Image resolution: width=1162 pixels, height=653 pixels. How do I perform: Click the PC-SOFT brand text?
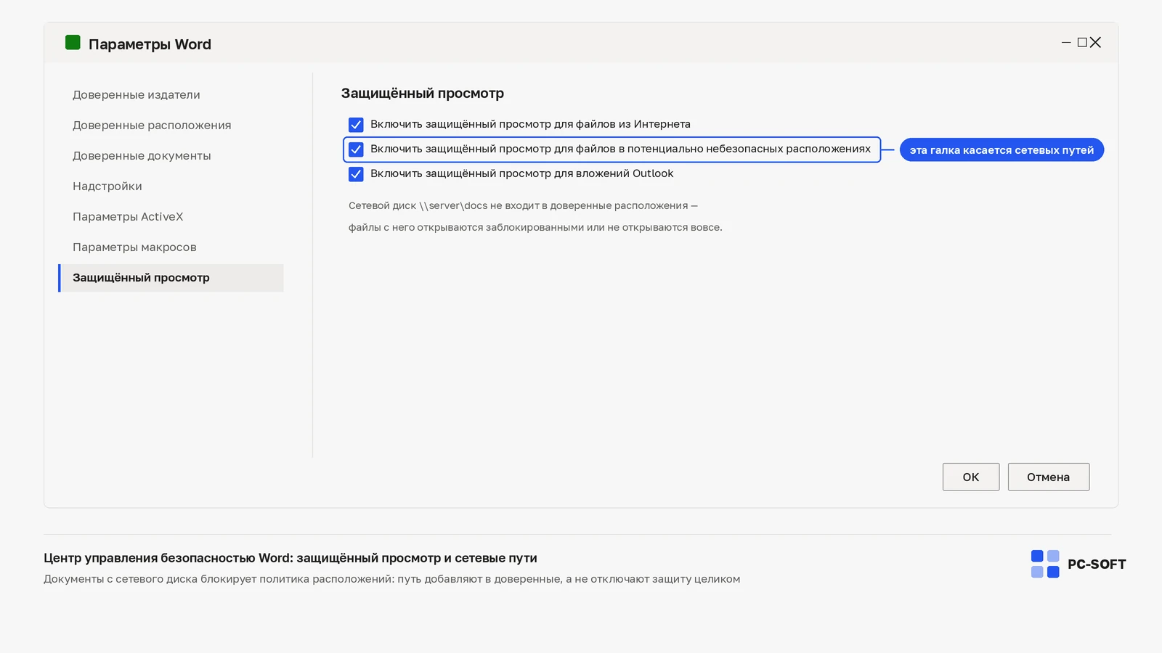(1097, 564)
